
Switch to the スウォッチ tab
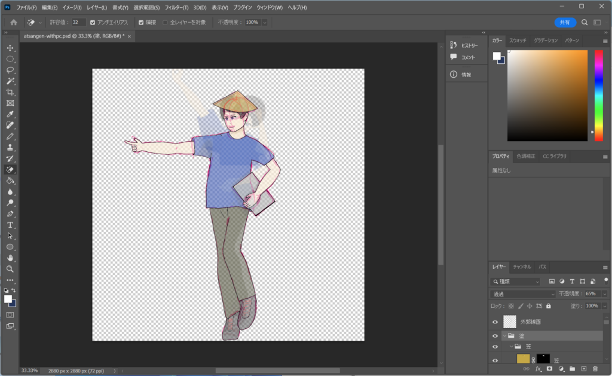click(518, 41)
